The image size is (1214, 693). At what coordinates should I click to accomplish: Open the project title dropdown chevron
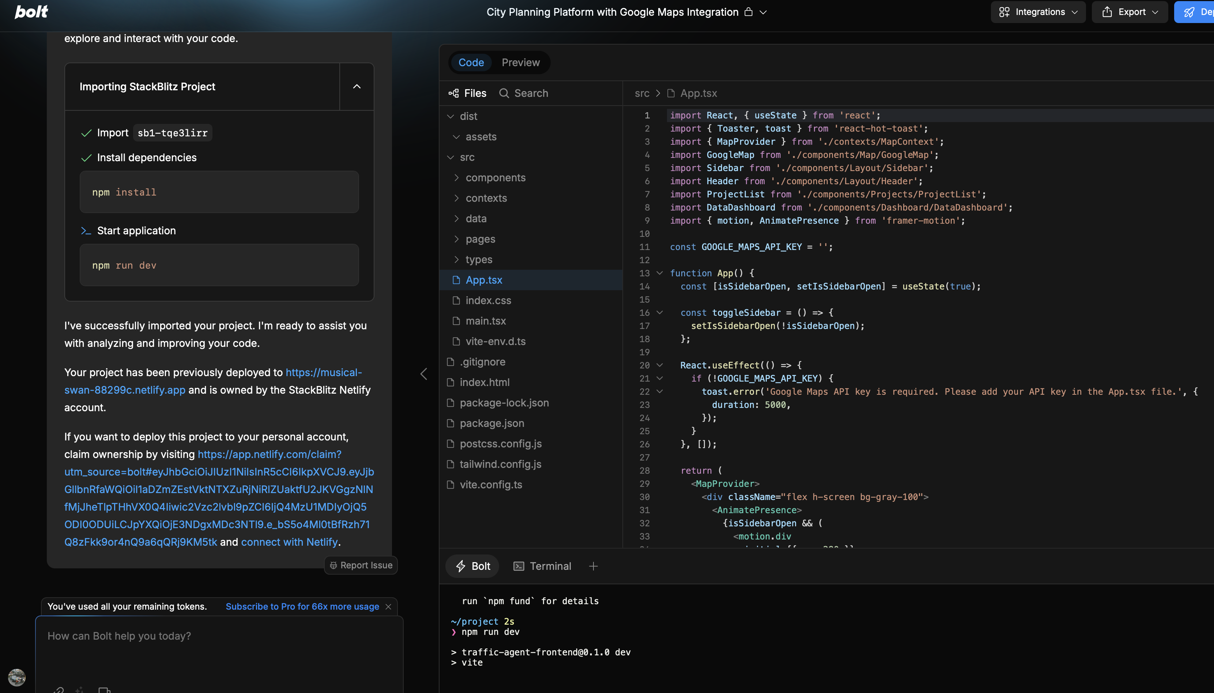[763, 12]
